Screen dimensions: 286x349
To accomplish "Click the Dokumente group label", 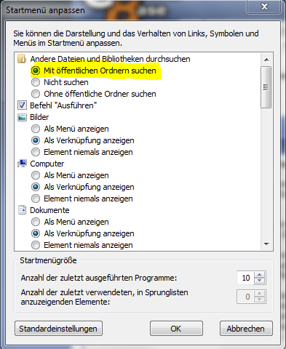I will pos(49,210).
